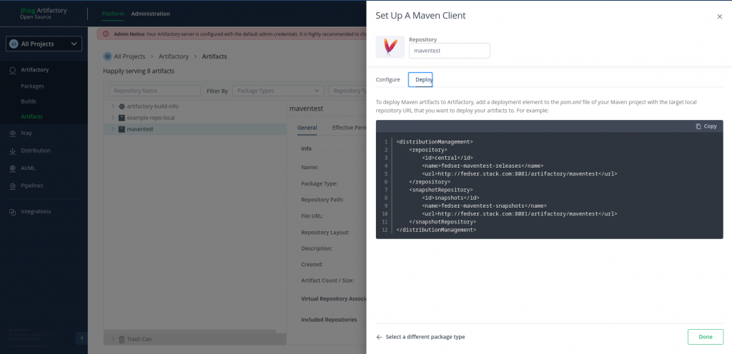Open Integrations in the sidebar
This screenshot has height=354, width=732.
coord(36,212)
